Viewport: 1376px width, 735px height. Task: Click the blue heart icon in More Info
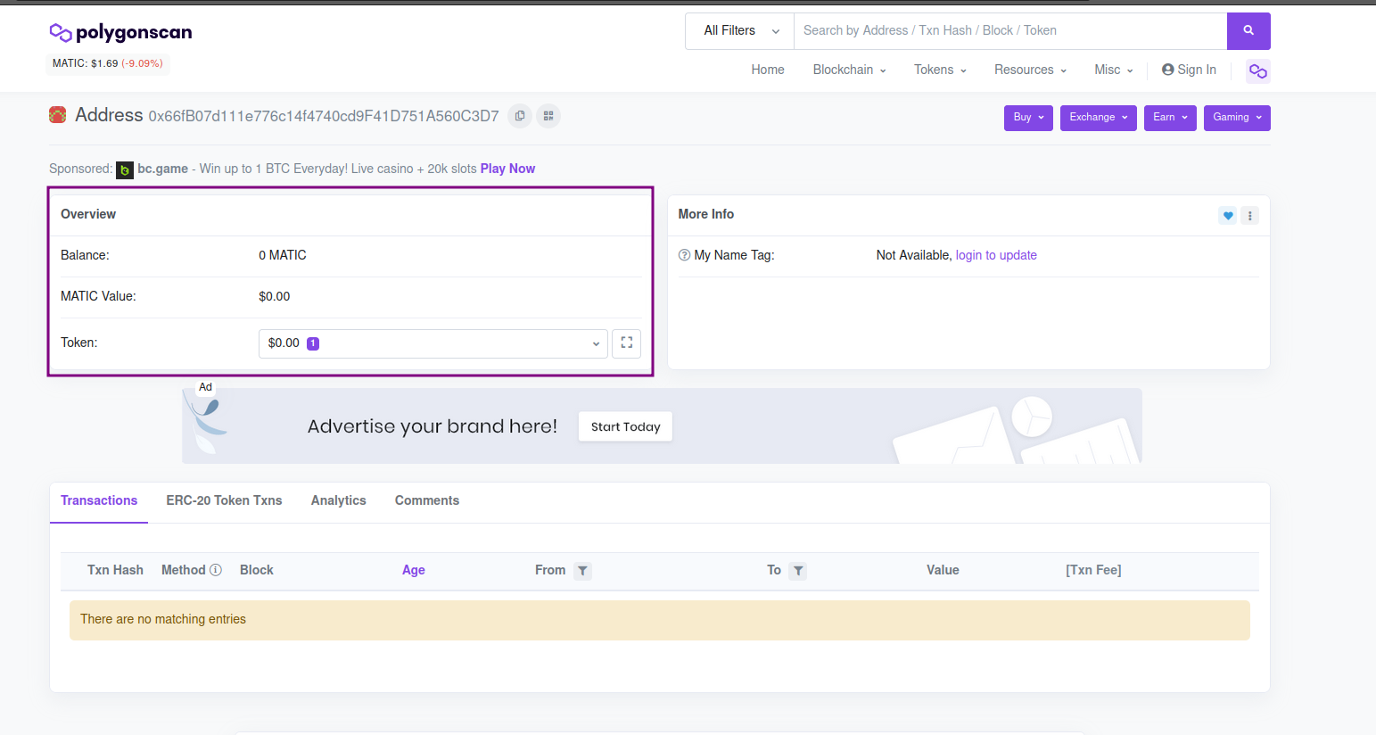point(1228,215)
